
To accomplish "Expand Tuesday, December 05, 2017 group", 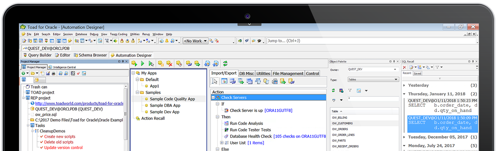I will 404,137.
